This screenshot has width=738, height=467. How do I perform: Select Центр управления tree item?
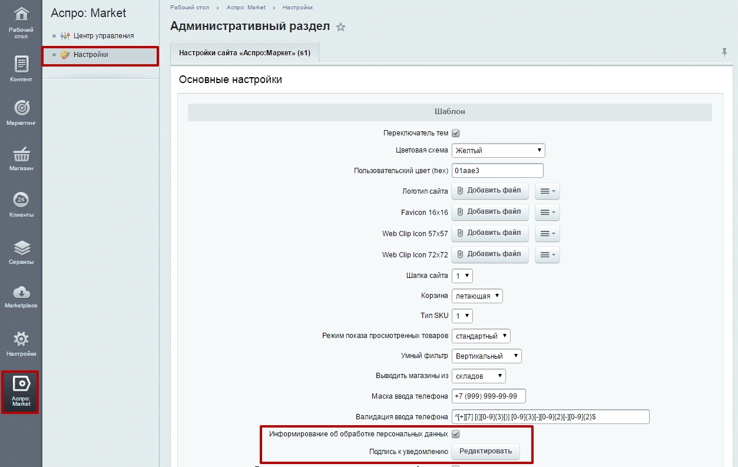104,36
